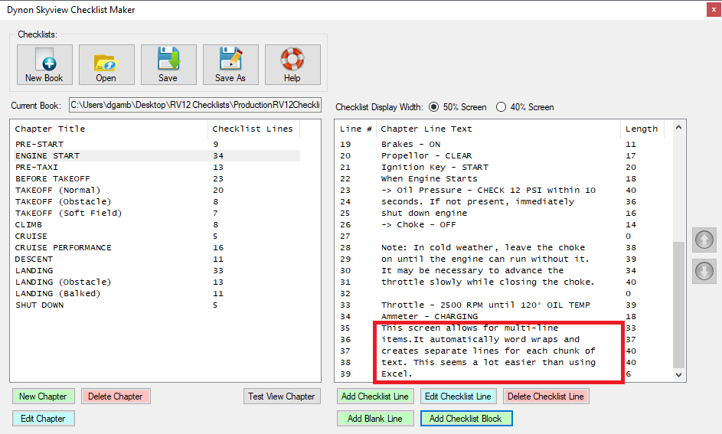Viewport: 722px width, 434px height.
Task: Click Edit Checklist Line button
Action: tap(458, 396)
